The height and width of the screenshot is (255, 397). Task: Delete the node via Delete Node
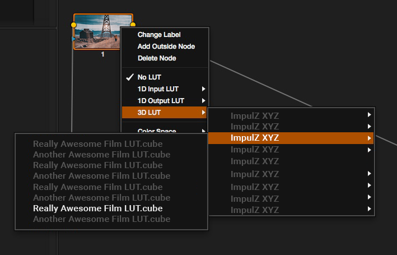coord(157,58)
